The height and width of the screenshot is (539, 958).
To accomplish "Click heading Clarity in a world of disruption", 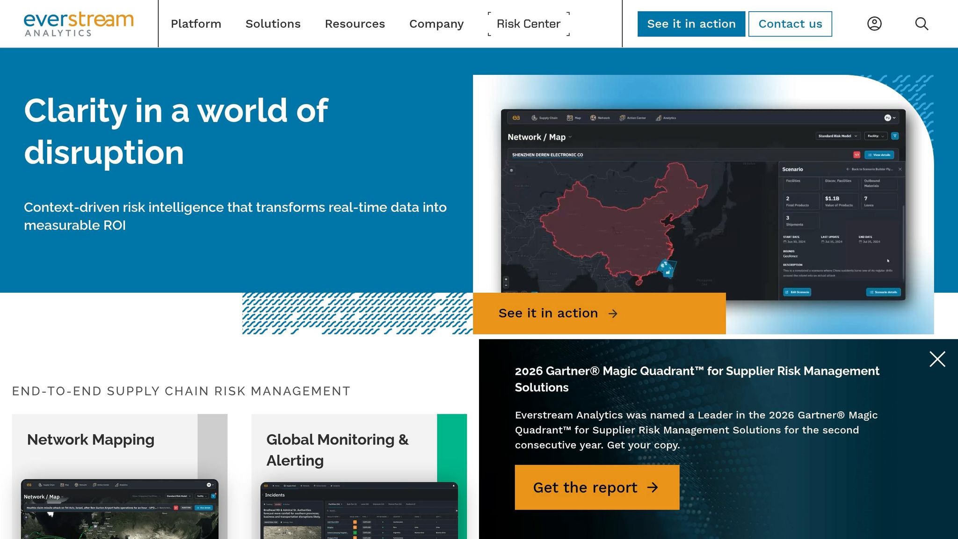I will (x=176, y=131).
